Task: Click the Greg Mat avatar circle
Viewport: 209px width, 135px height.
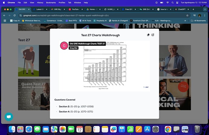Action: click(x=64, y=46)
